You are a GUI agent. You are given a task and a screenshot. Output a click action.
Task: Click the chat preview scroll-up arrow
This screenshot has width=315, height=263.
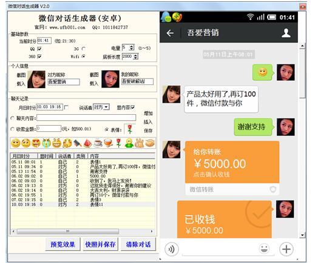pyautogui.click(x=302, y=46)
